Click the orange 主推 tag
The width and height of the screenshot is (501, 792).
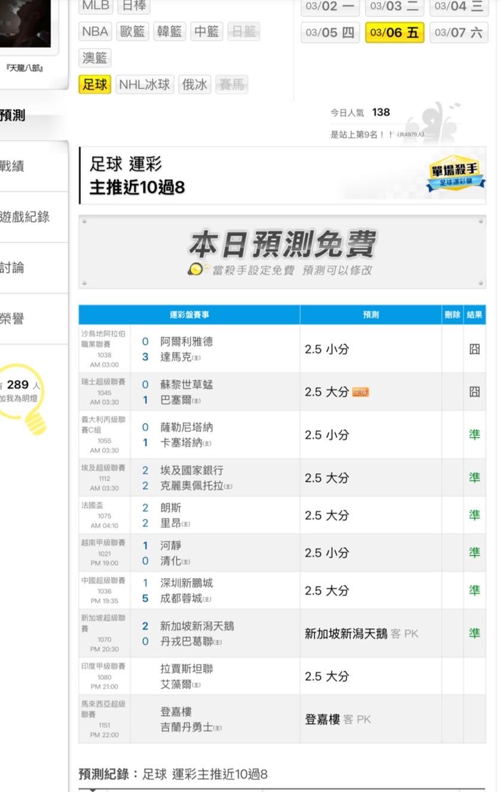click(360, 392)
